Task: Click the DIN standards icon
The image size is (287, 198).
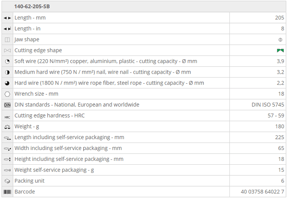Action: (7, 105)
